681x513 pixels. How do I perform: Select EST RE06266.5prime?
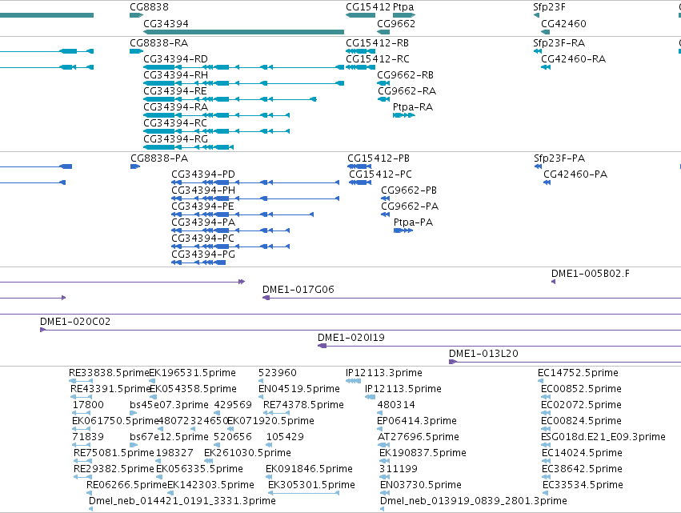click(126, 485)
